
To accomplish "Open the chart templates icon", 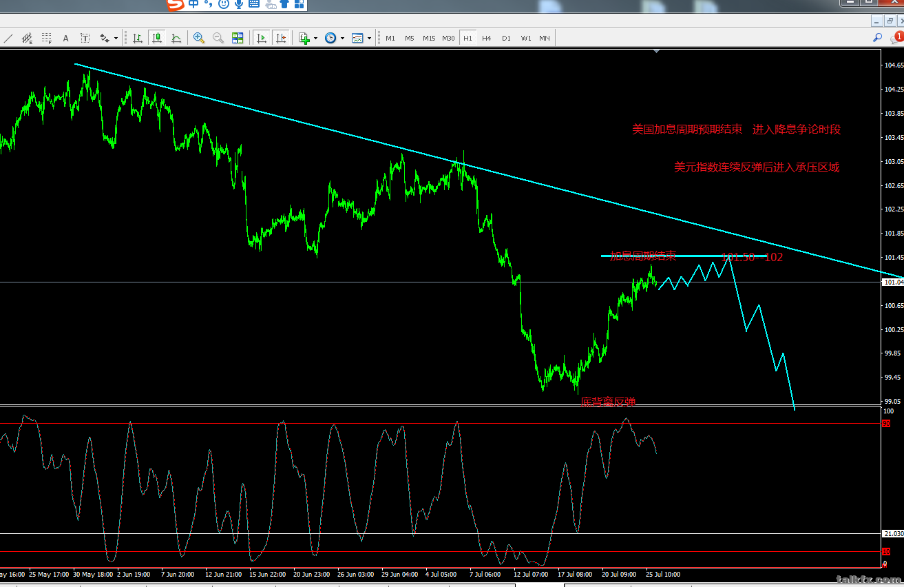I will tap(357, 38).
